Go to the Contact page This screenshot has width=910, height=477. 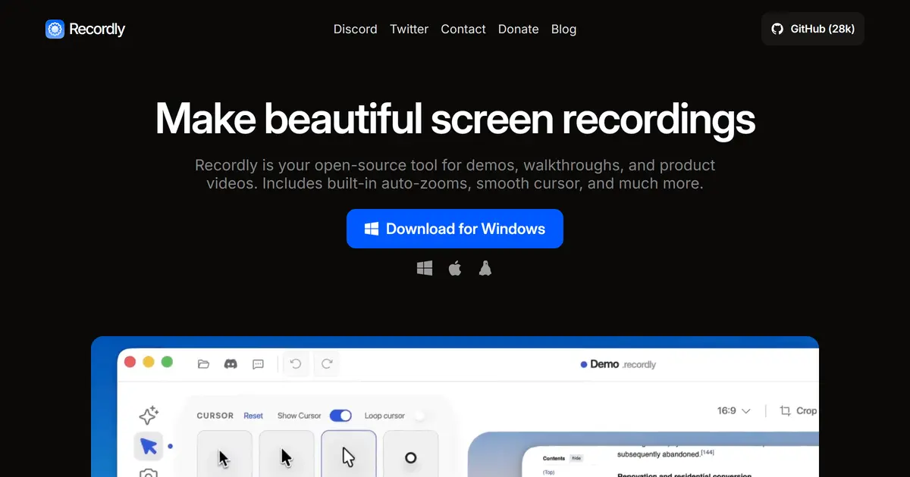click(463, 30)
